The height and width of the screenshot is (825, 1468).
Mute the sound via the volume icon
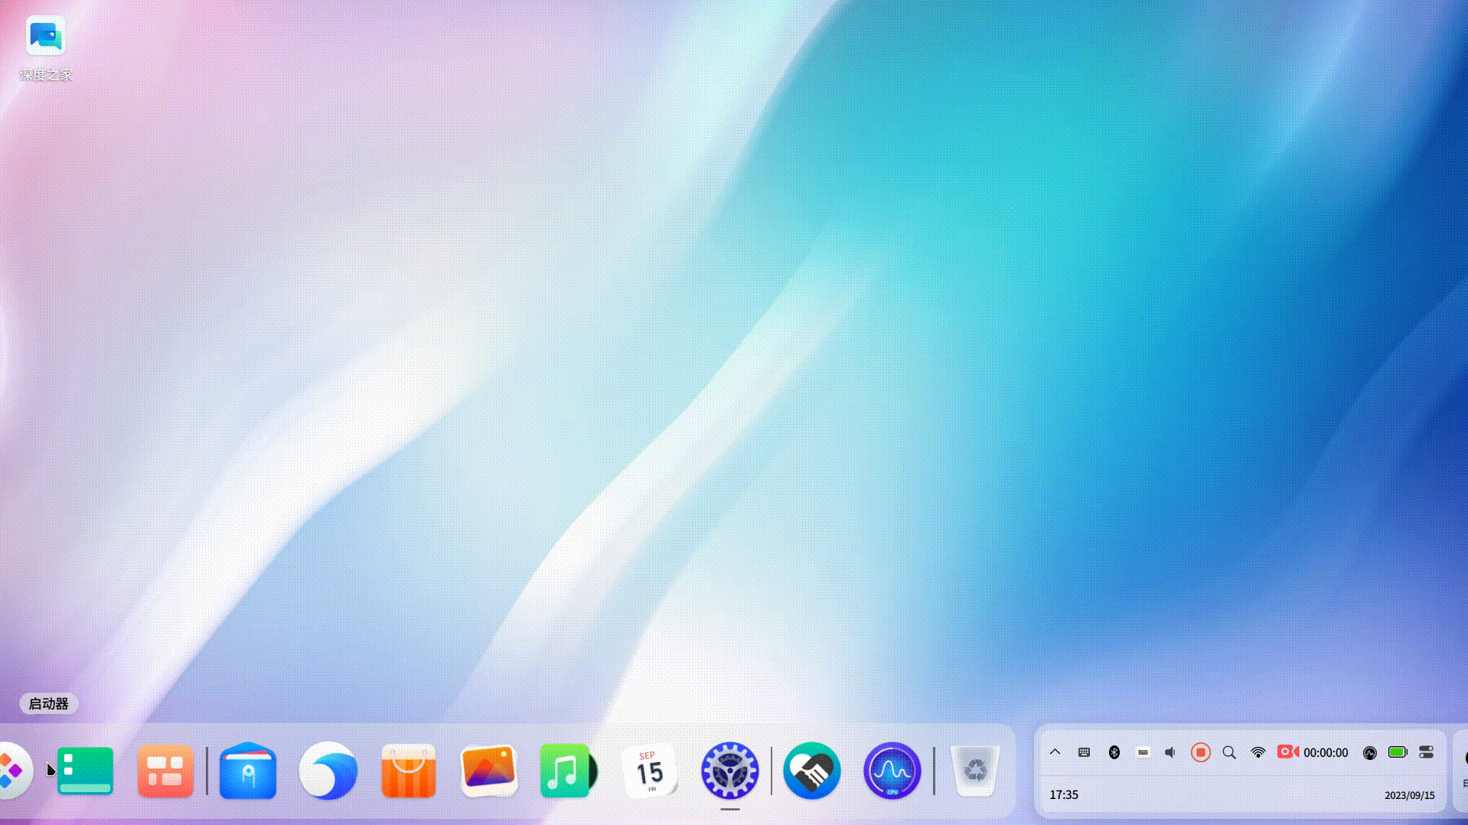point(1169,752)
